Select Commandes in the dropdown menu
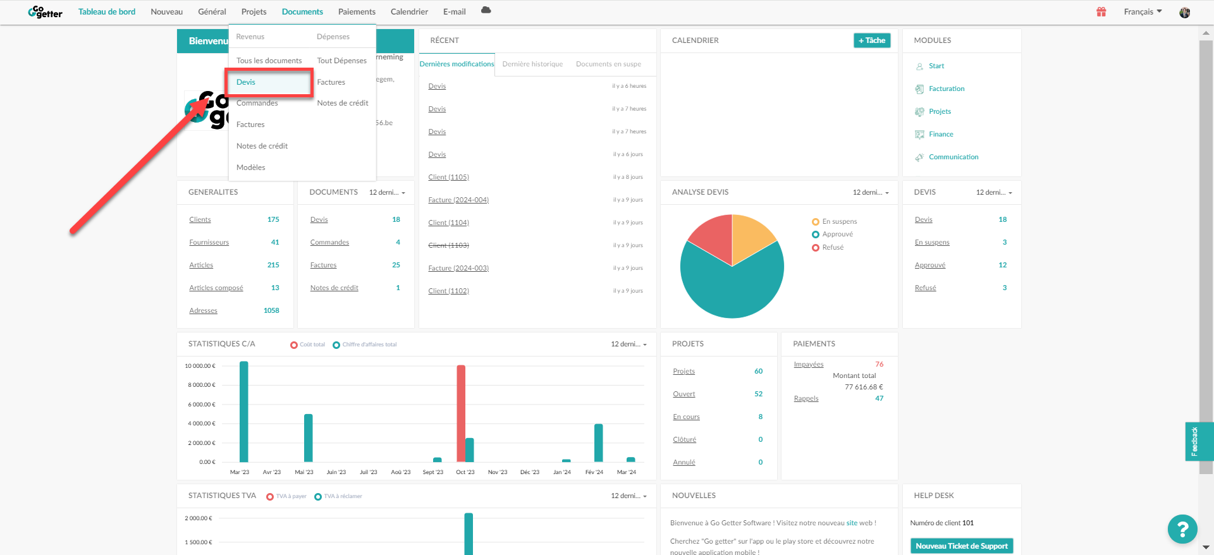 pyautogui.click(x=257, y=103)
